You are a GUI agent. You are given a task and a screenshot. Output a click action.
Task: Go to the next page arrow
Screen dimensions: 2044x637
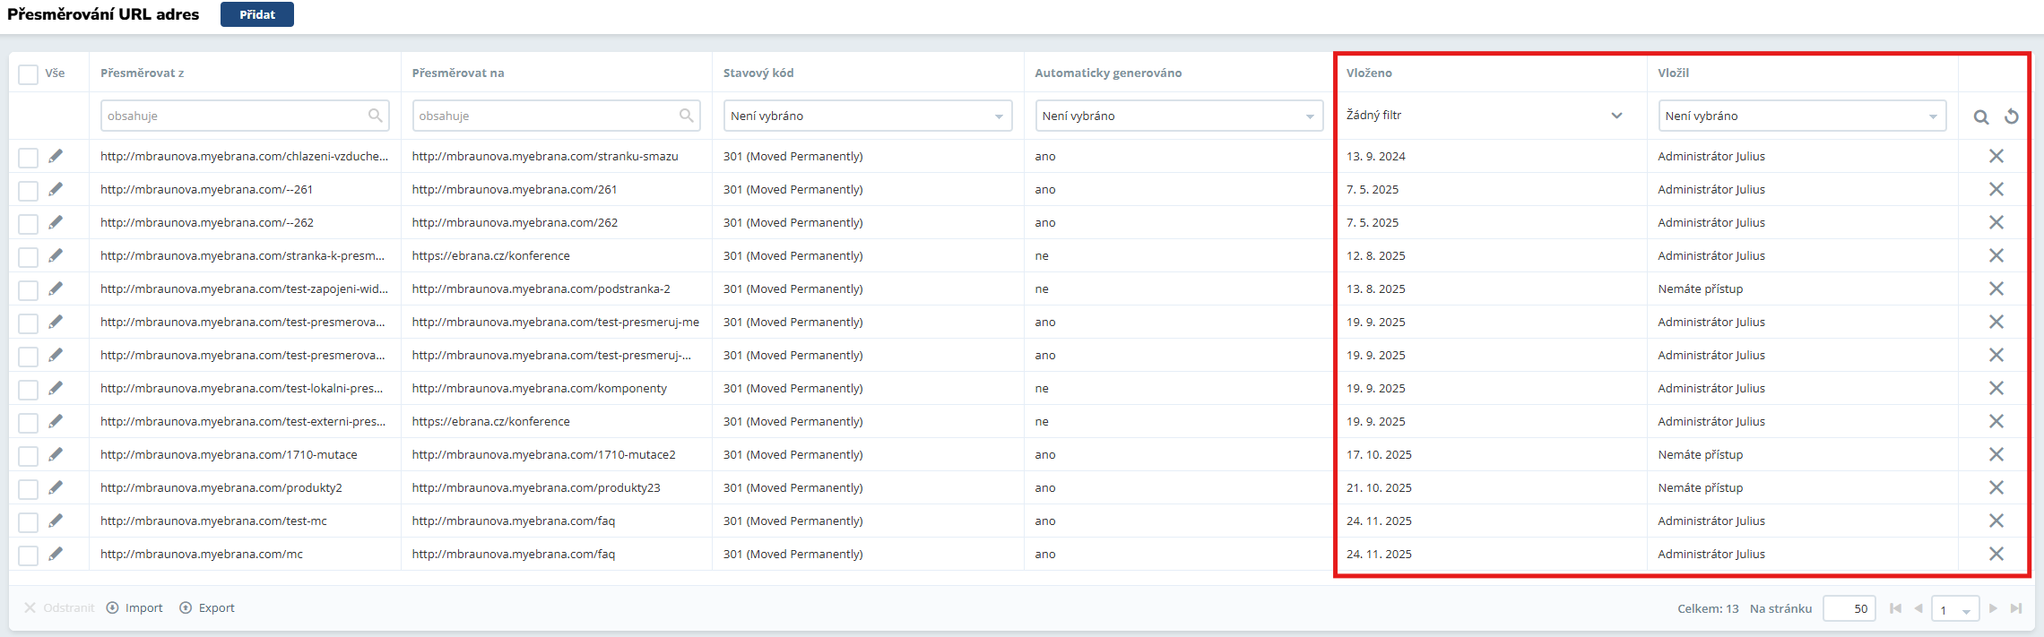[x=1993, y=608]
